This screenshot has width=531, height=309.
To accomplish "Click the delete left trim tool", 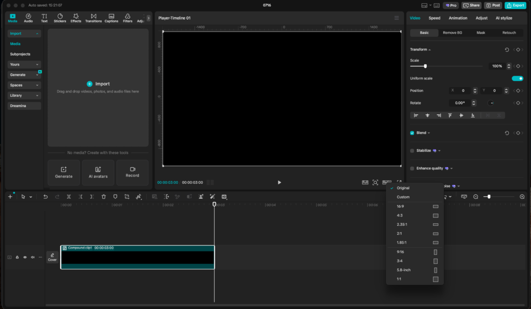I will point(80,197).
